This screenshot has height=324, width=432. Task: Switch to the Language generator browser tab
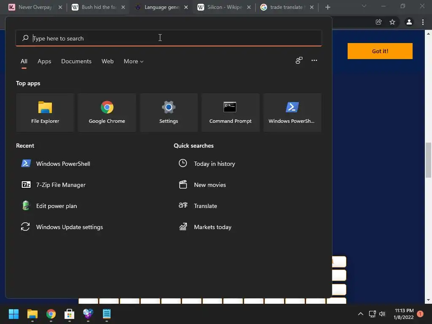pos(162,7)
